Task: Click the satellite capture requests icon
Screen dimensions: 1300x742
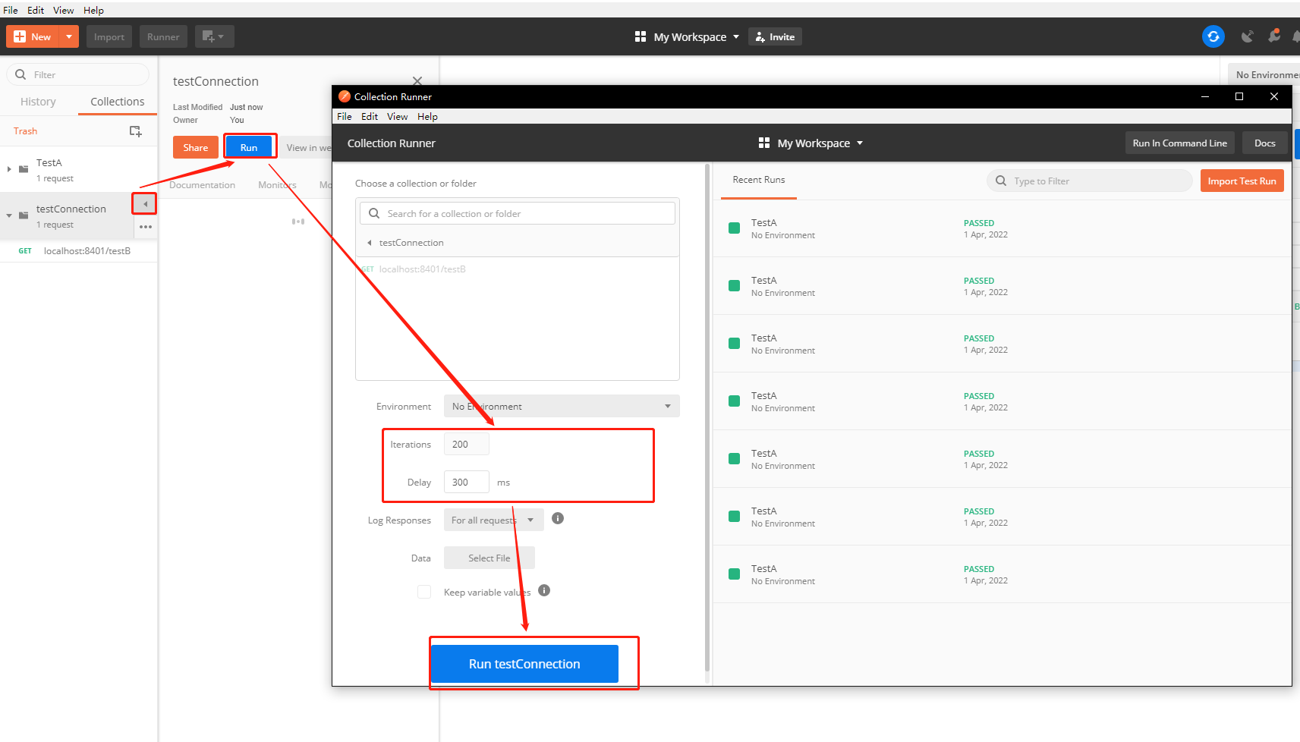Action: point(1247,36)
